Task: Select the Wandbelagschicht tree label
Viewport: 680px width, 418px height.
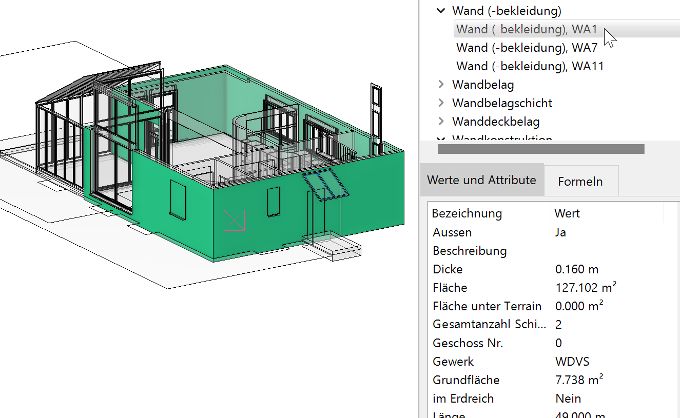Action: coord(502,103)
